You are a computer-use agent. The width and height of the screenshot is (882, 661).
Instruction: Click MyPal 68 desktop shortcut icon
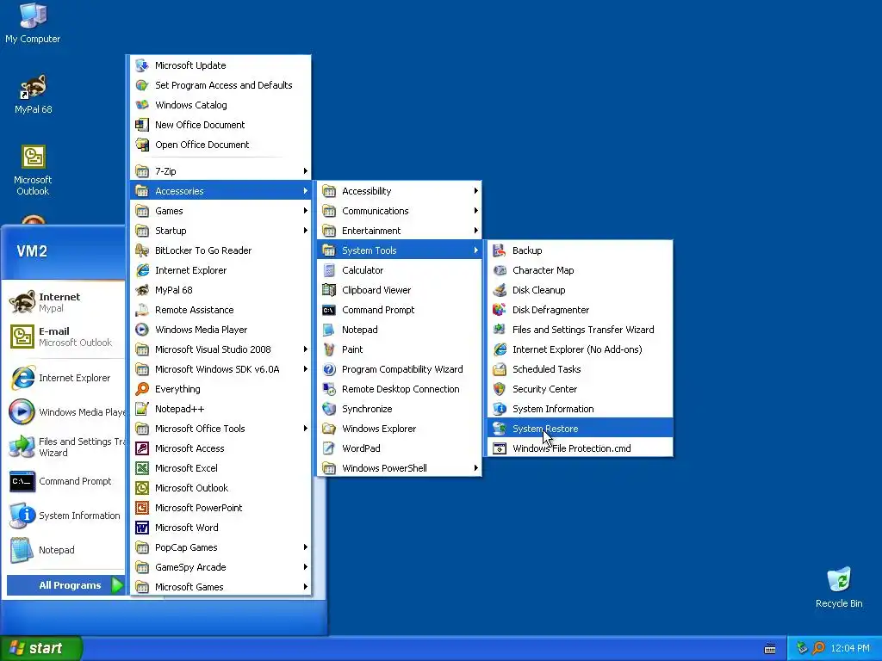coord(34,87)
